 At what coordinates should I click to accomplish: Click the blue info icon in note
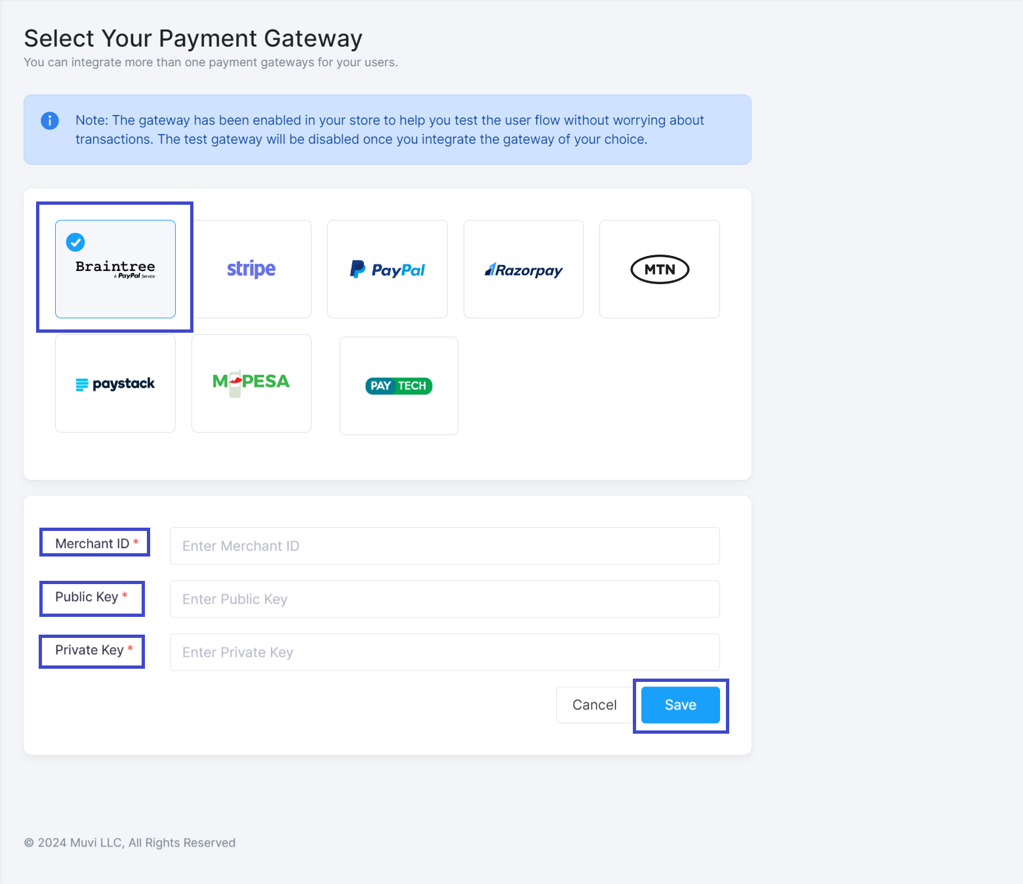[50, 121]
